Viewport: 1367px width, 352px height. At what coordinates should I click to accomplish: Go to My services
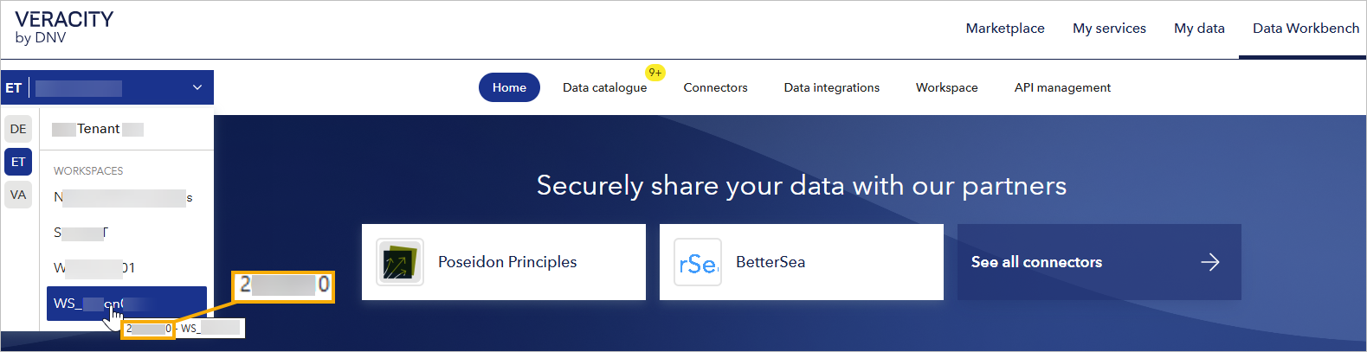(1109, 29)
